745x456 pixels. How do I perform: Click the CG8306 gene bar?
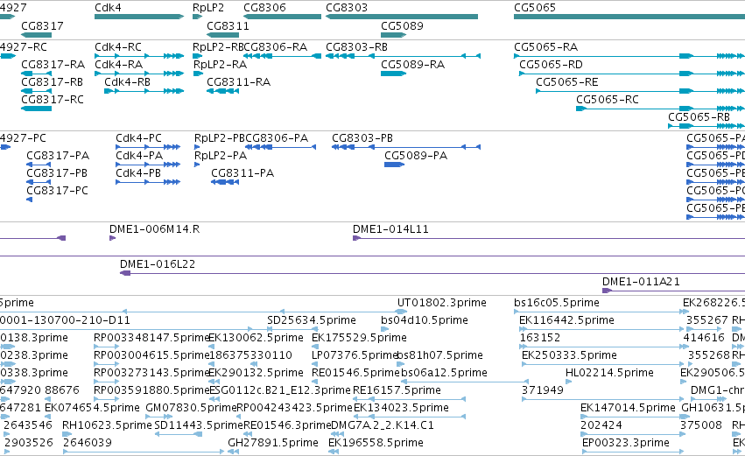[282, 17]
